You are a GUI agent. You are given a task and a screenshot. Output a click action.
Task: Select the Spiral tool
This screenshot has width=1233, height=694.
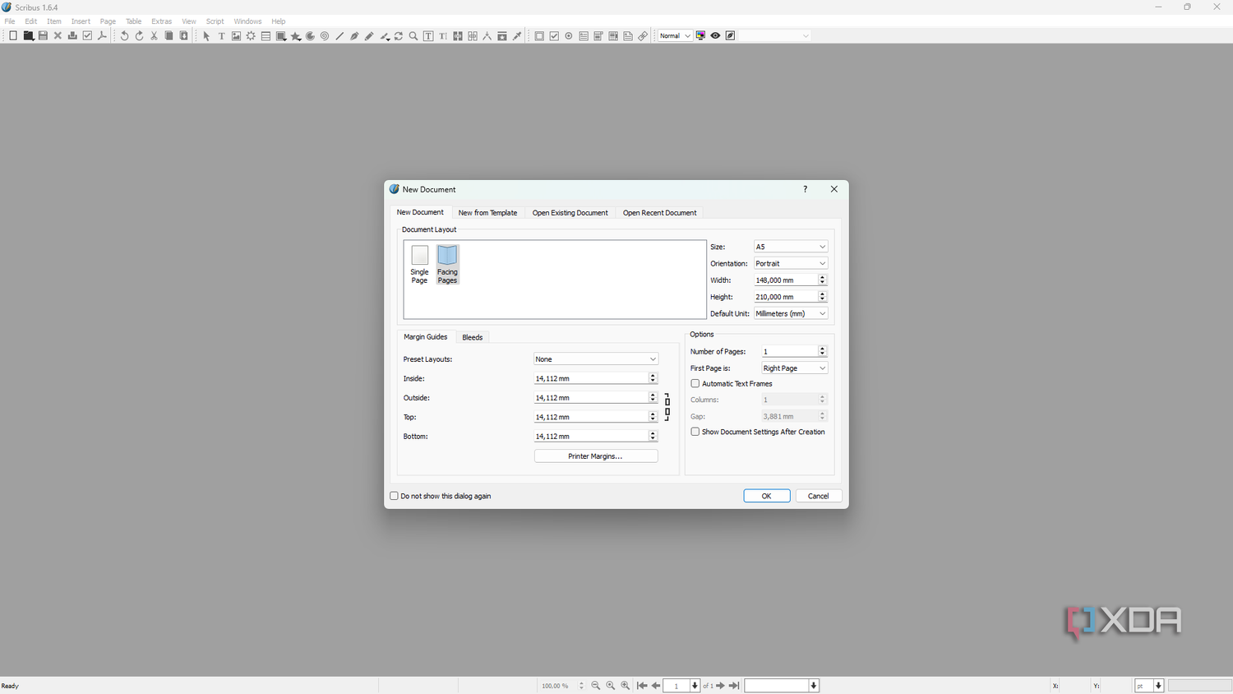pyautogui.click(x=325, y=36)
